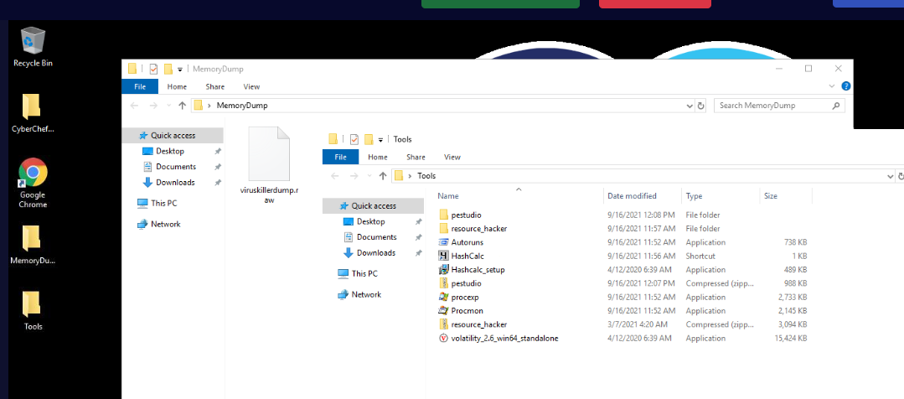
Task: Select Quick access in Tools sidebar
Action: tap(373, 206)
